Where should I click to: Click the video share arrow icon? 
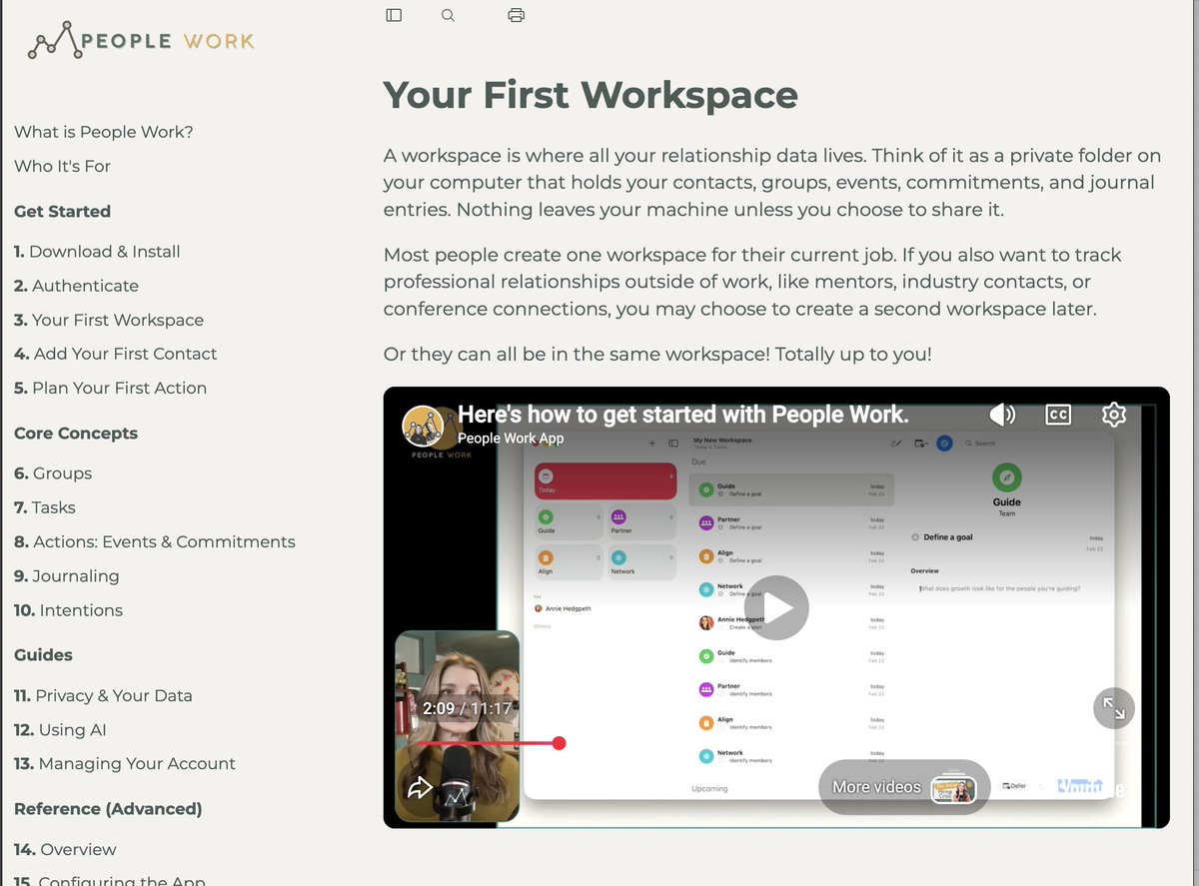tap(420, 787)
